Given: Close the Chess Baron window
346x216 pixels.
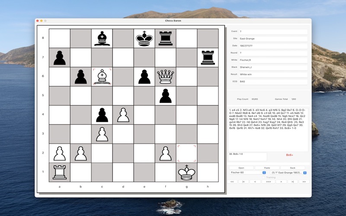Looking at the screenshot, I should (38, 21).
